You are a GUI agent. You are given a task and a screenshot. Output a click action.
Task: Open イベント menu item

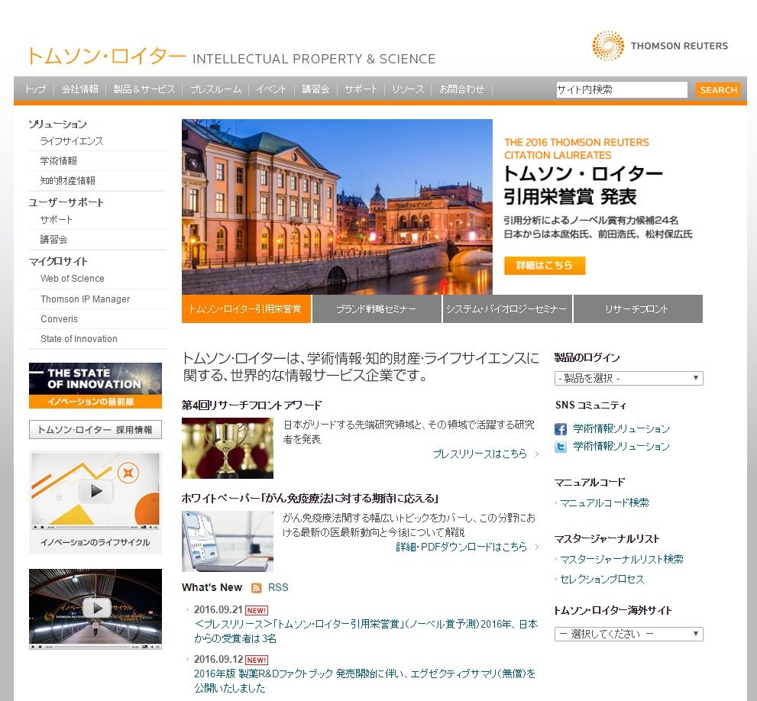click(x=271, y=89)
